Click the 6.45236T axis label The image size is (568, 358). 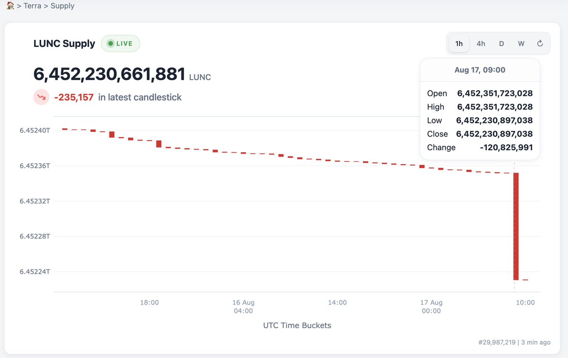point(35,166)
